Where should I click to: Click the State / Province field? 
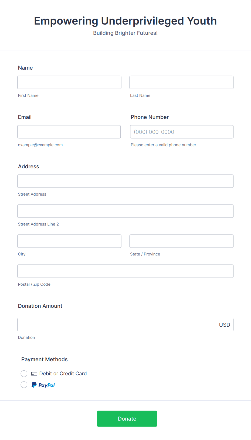[x=181, y=241]
